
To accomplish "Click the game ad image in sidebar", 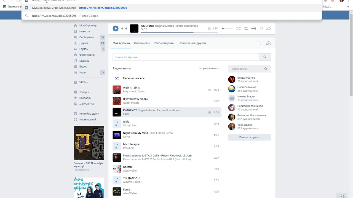I will pos(89,143).
